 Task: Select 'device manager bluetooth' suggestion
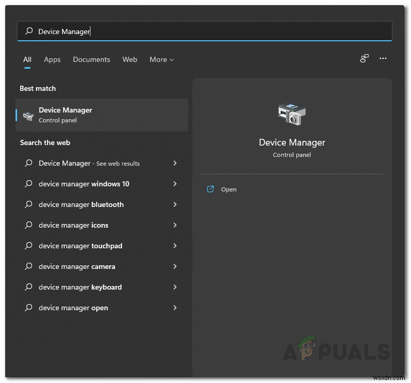pos(102,204)
